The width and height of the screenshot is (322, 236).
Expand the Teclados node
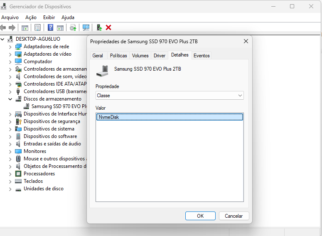10,182
